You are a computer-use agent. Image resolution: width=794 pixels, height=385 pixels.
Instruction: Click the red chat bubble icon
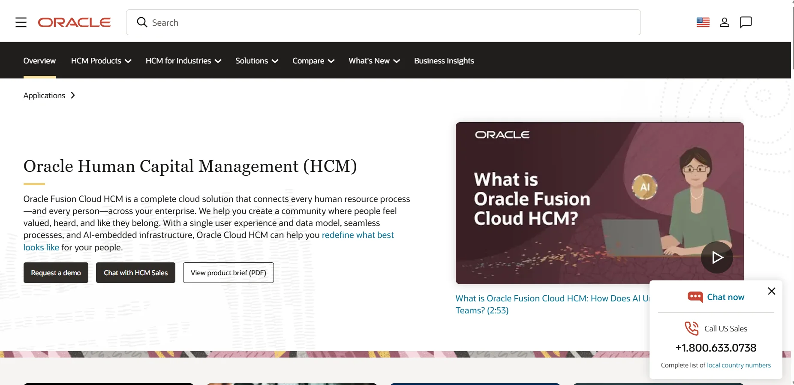695,297
